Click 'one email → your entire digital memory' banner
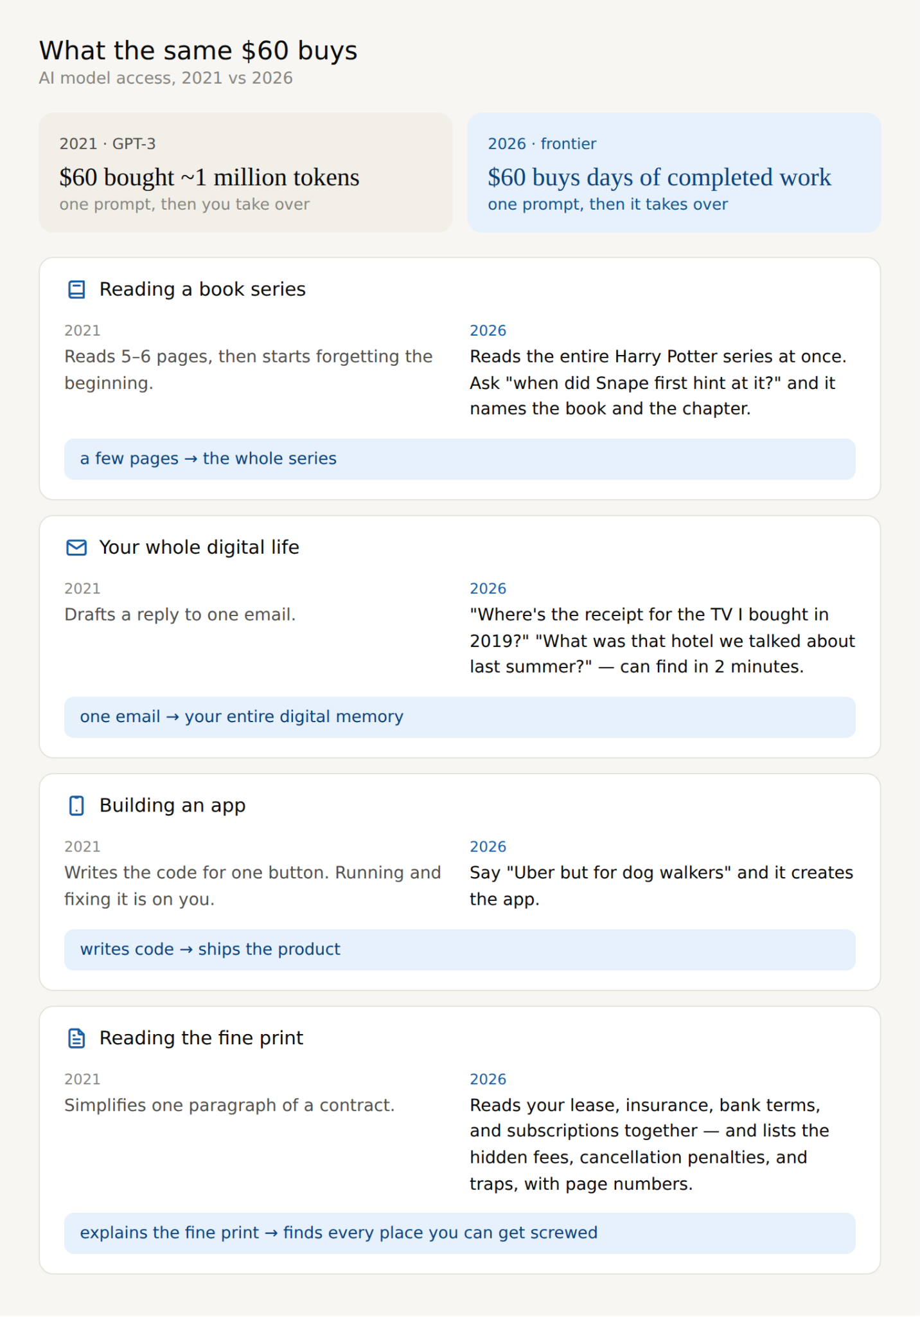The height and width of the screenshot is (1317, 920). pyautogui.click(x=459, y=717)
